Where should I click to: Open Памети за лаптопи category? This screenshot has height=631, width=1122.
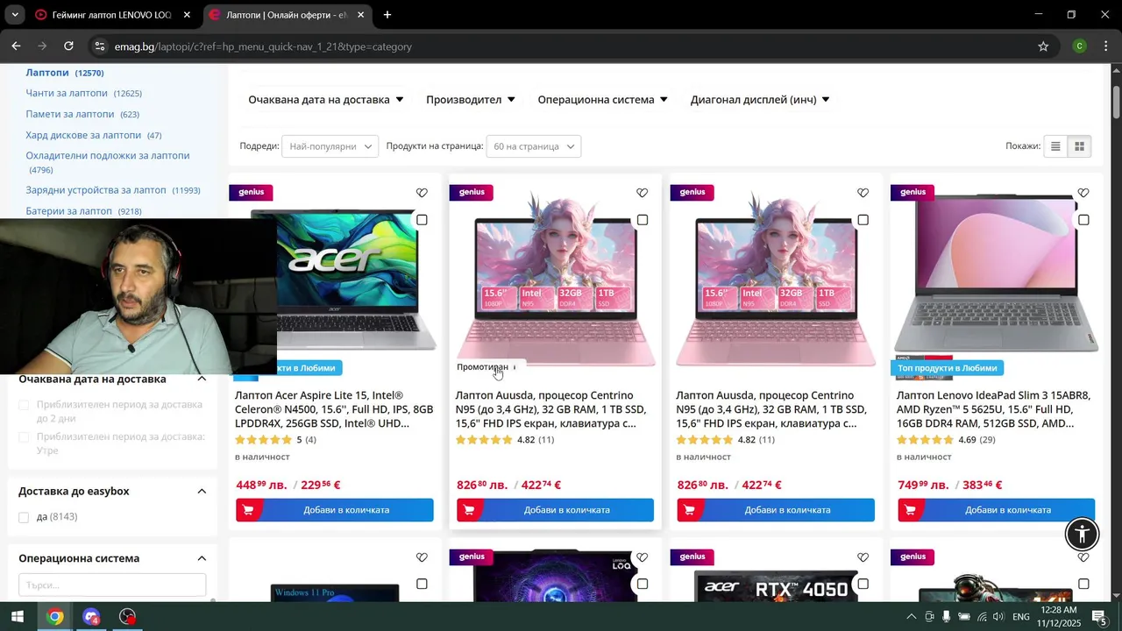pyautogui.click(x=70, y=115)
